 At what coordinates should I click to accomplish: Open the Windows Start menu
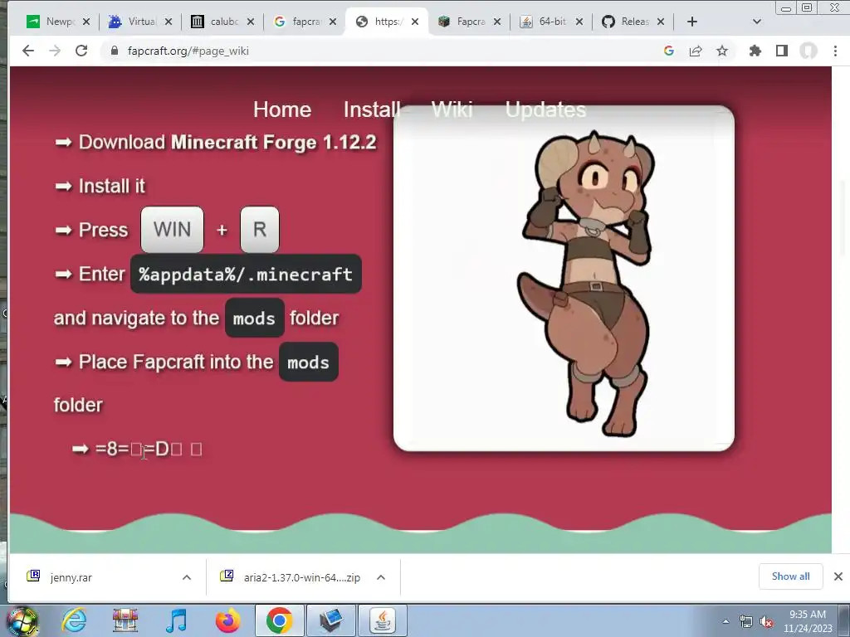22,621
